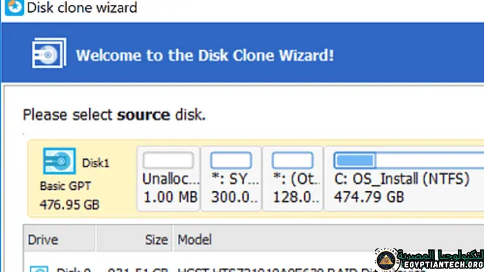The image size is (484, 272).
Task: Click the usage bar above *: SY partition
Action: tap(231, 160)
